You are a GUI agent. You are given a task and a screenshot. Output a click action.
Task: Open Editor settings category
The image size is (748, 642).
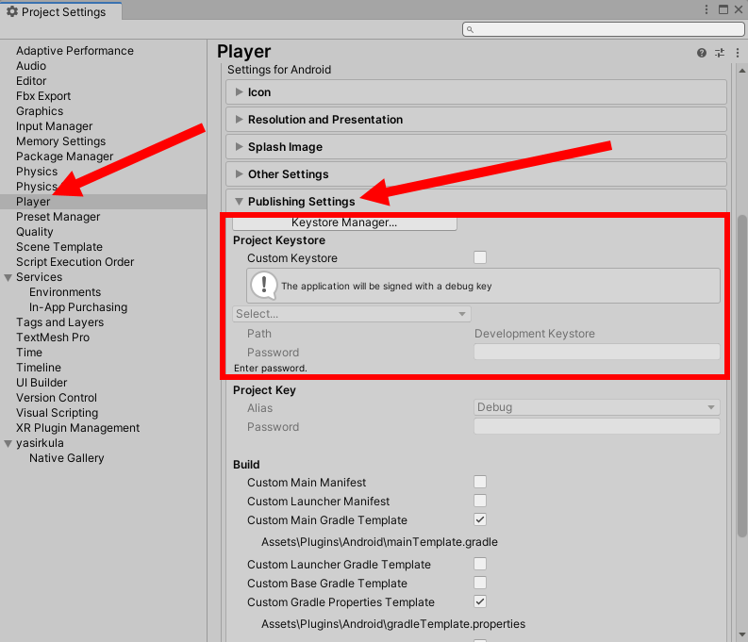pos(31,81)
